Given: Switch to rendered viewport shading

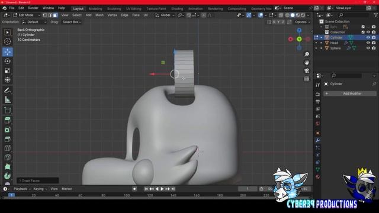Looking at the screenshot, I should click(x=303, y=15).
